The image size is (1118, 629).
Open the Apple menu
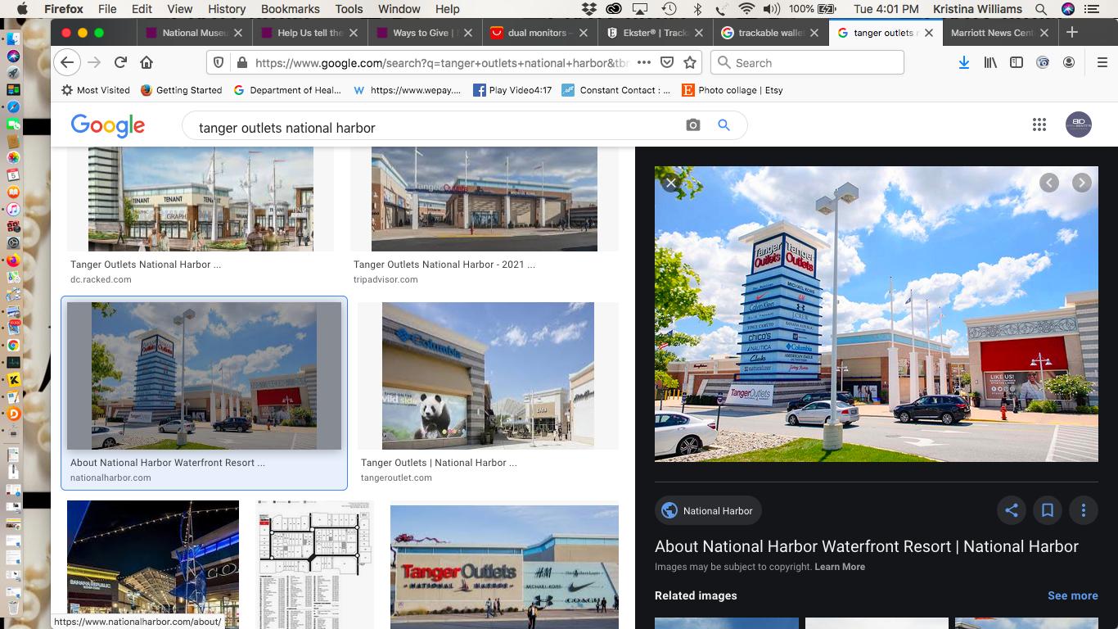22,9
